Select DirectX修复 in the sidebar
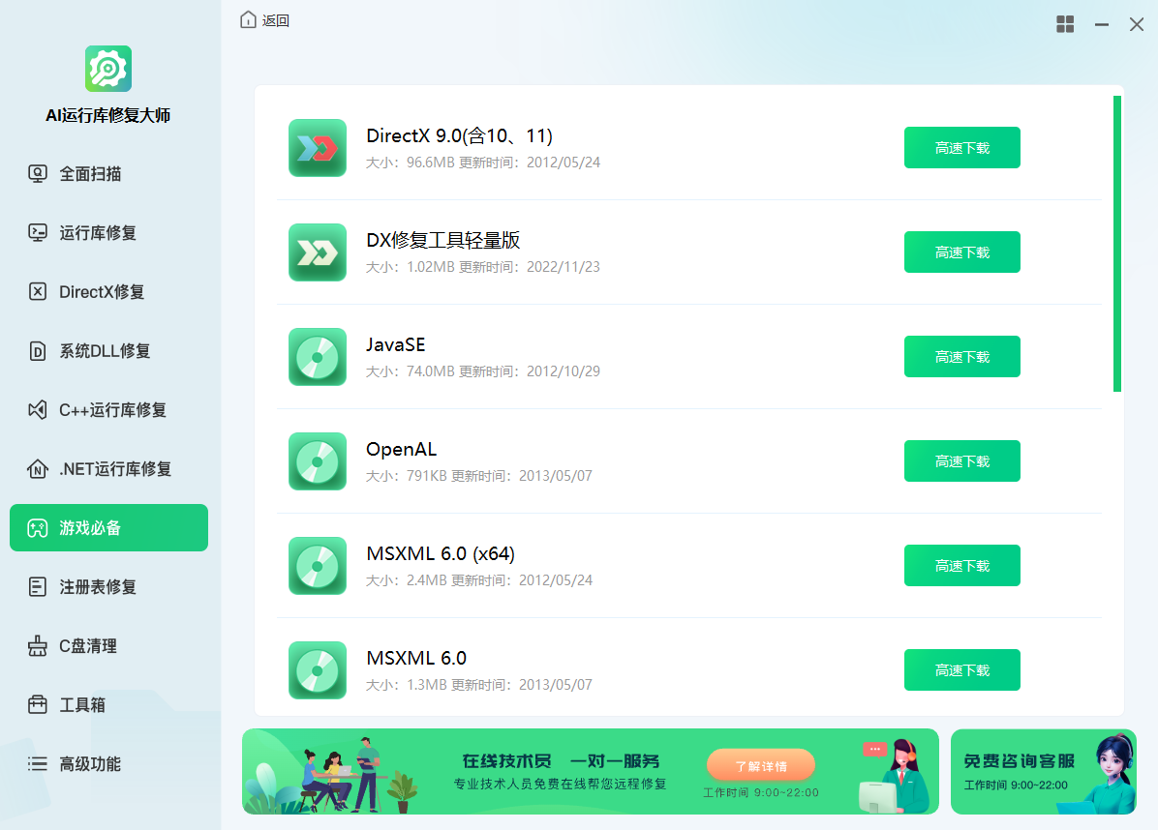1158x830 pixels. pyautogui.click(x=102, y=292)
